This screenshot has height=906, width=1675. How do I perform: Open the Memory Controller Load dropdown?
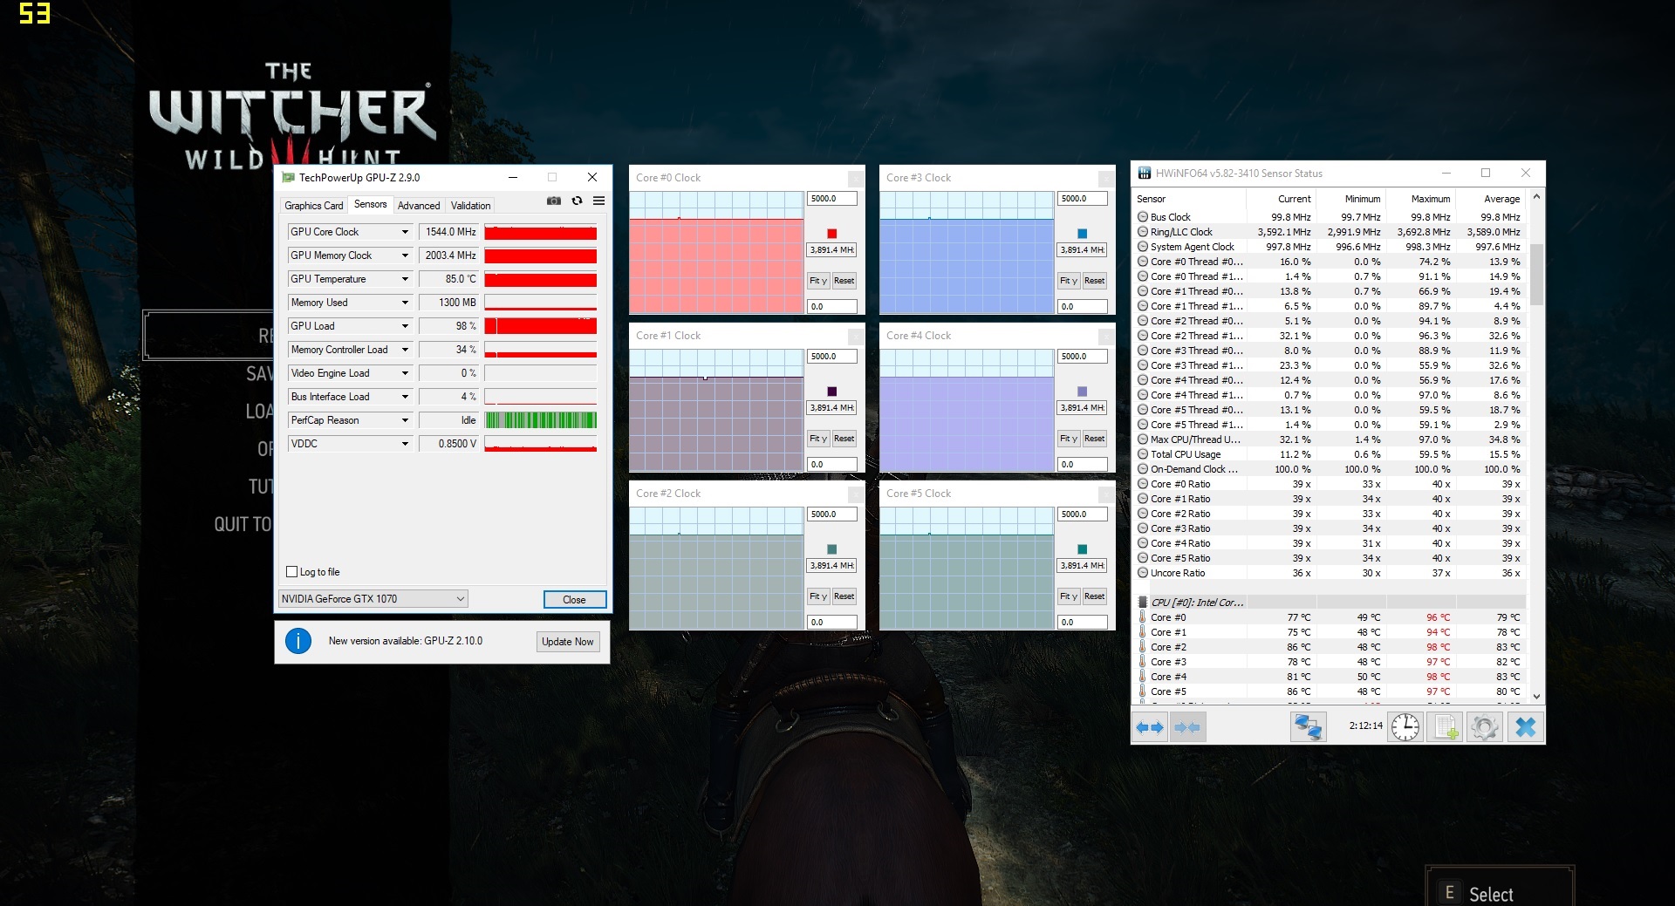[x=405, y=350]
